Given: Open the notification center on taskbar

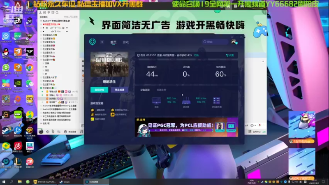Looking at the screenshot, I should 323,182.
